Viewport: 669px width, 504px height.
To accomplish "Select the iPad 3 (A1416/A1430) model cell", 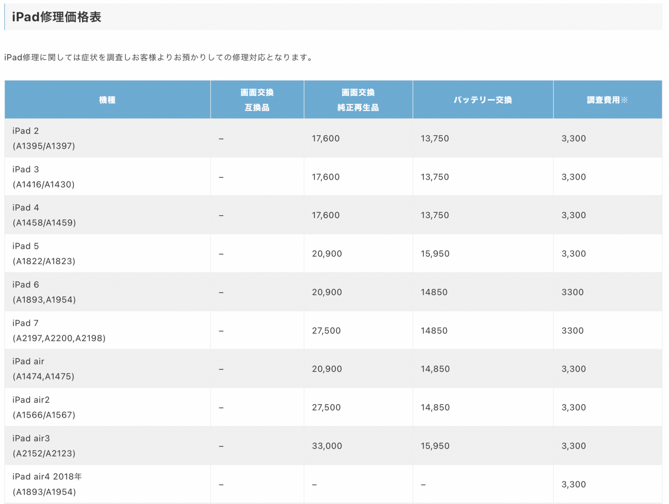I will click(44, 177).
